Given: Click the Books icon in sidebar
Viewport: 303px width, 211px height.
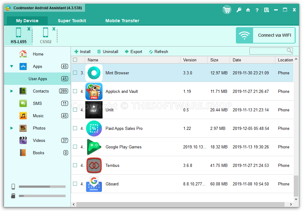Looking at the screenshot, I should [x=23, y=153].
